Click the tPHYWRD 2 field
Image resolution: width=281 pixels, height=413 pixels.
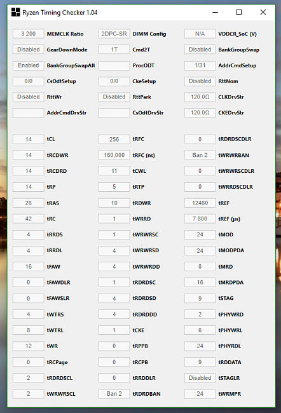200,315
